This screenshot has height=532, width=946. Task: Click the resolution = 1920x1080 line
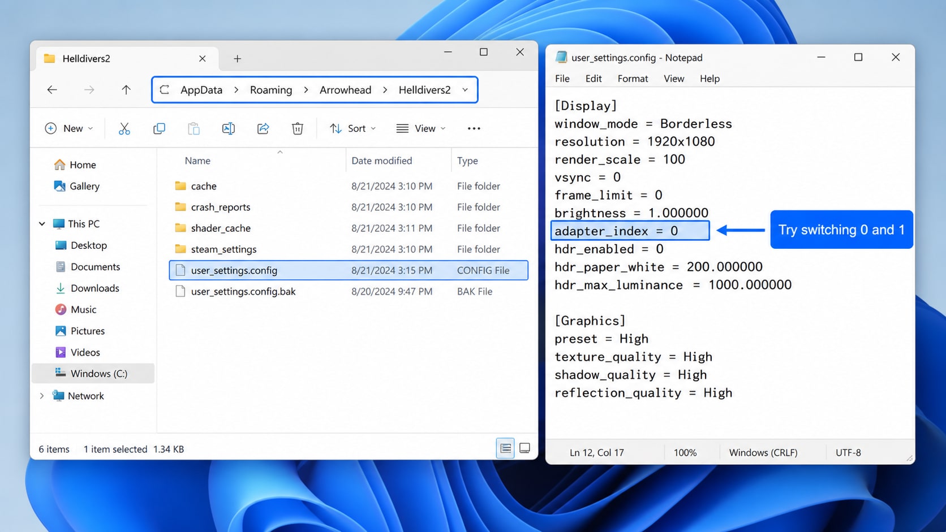coord(635,142)
